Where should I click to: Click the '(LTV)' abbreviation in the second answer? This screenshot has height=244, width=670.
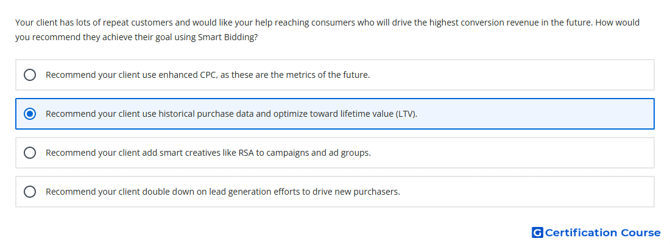(406, 114)
